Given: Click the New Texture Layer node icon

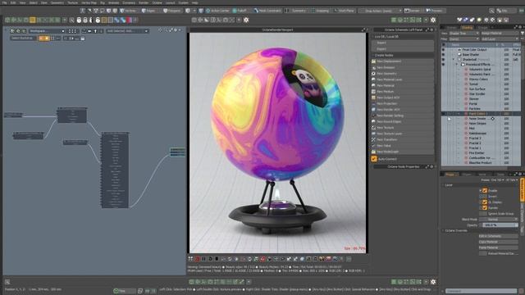Looking at the screenshot, I should (374, 134).
